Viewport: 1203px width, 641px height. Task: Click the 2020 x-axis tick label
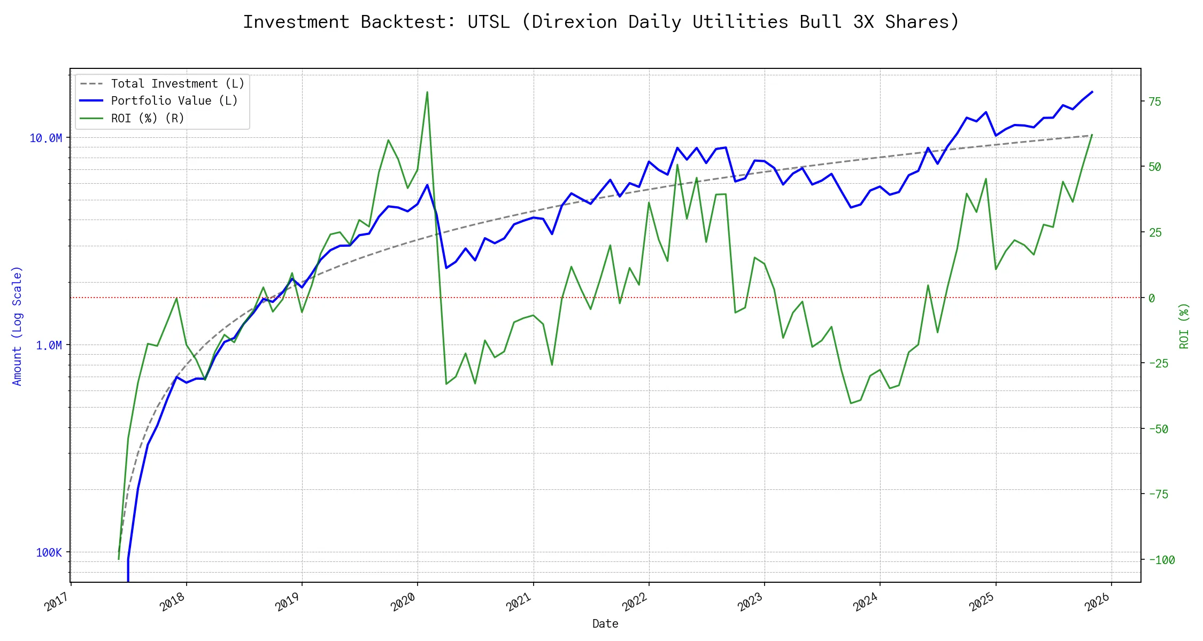[x=403, y=603]
